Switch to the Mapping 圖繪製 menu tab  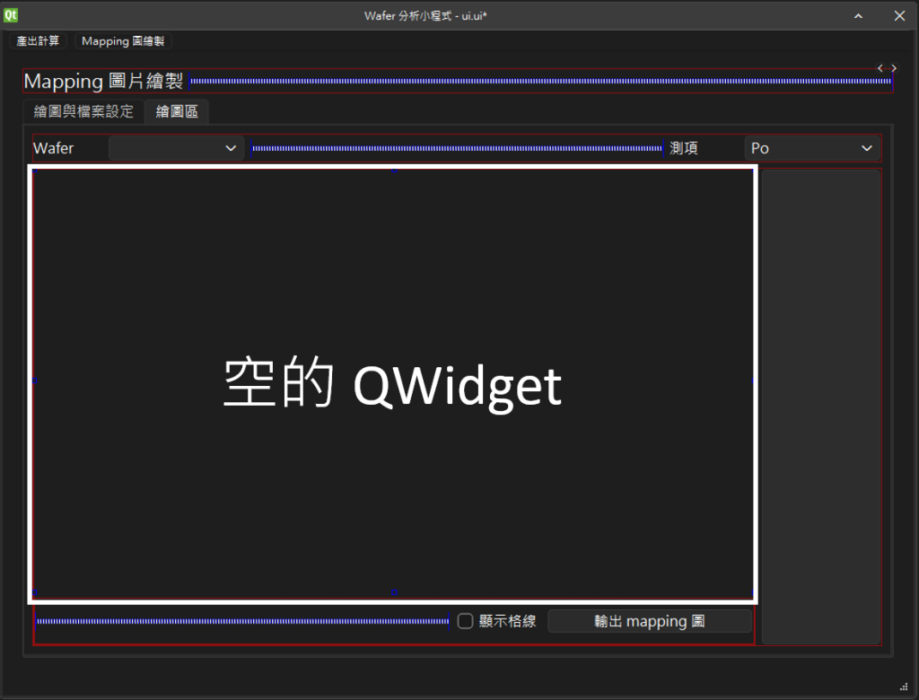tap(123, 41)
